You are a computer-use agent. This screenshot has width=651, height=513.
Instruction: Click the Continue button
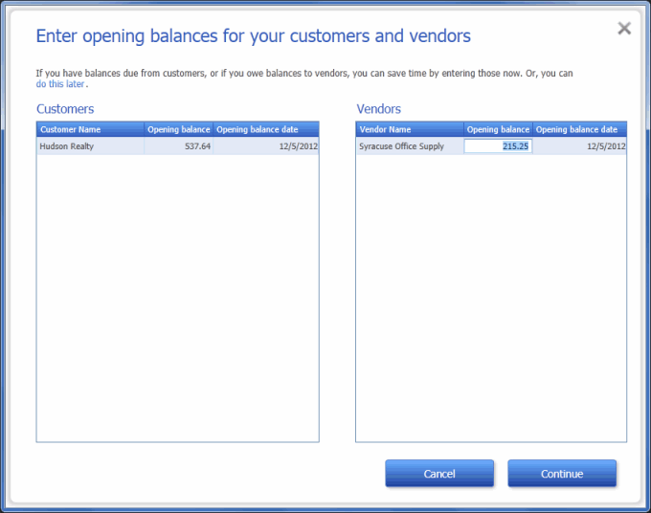pos(562,473)
